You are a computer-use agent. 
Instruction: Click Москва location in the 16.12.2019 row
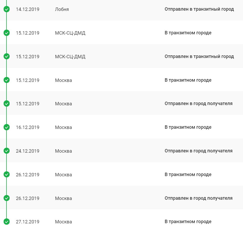point(63,127)
